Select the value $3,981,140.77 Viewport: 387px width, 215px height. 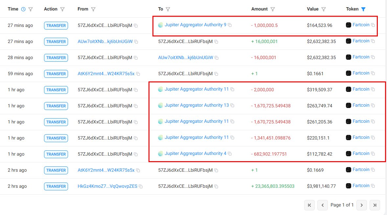coord(321,186)
